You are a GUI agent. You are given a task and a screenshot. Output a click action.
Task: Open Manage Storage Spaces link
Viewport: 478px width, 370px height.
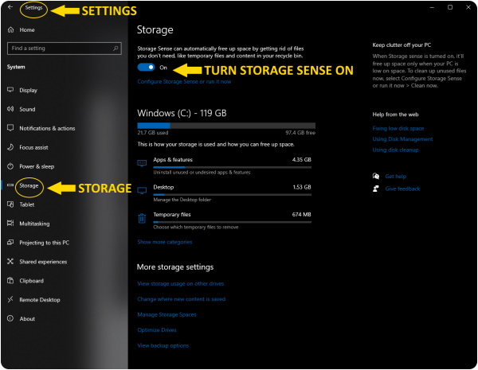167,314
